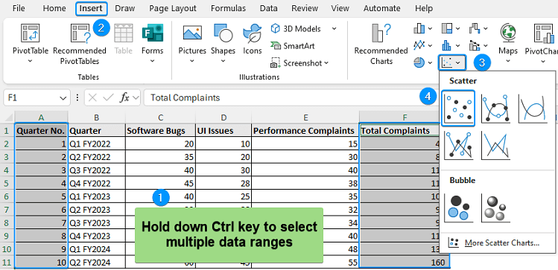Click the UI Issues header cell
Screen dimensions: 558x270
point(223,131)
